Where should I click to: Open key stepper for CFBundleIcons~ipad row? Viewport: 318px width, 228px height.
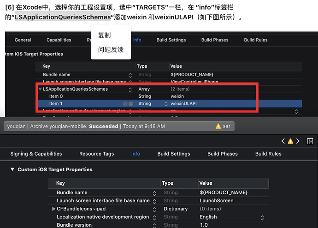tap(154, 210)
